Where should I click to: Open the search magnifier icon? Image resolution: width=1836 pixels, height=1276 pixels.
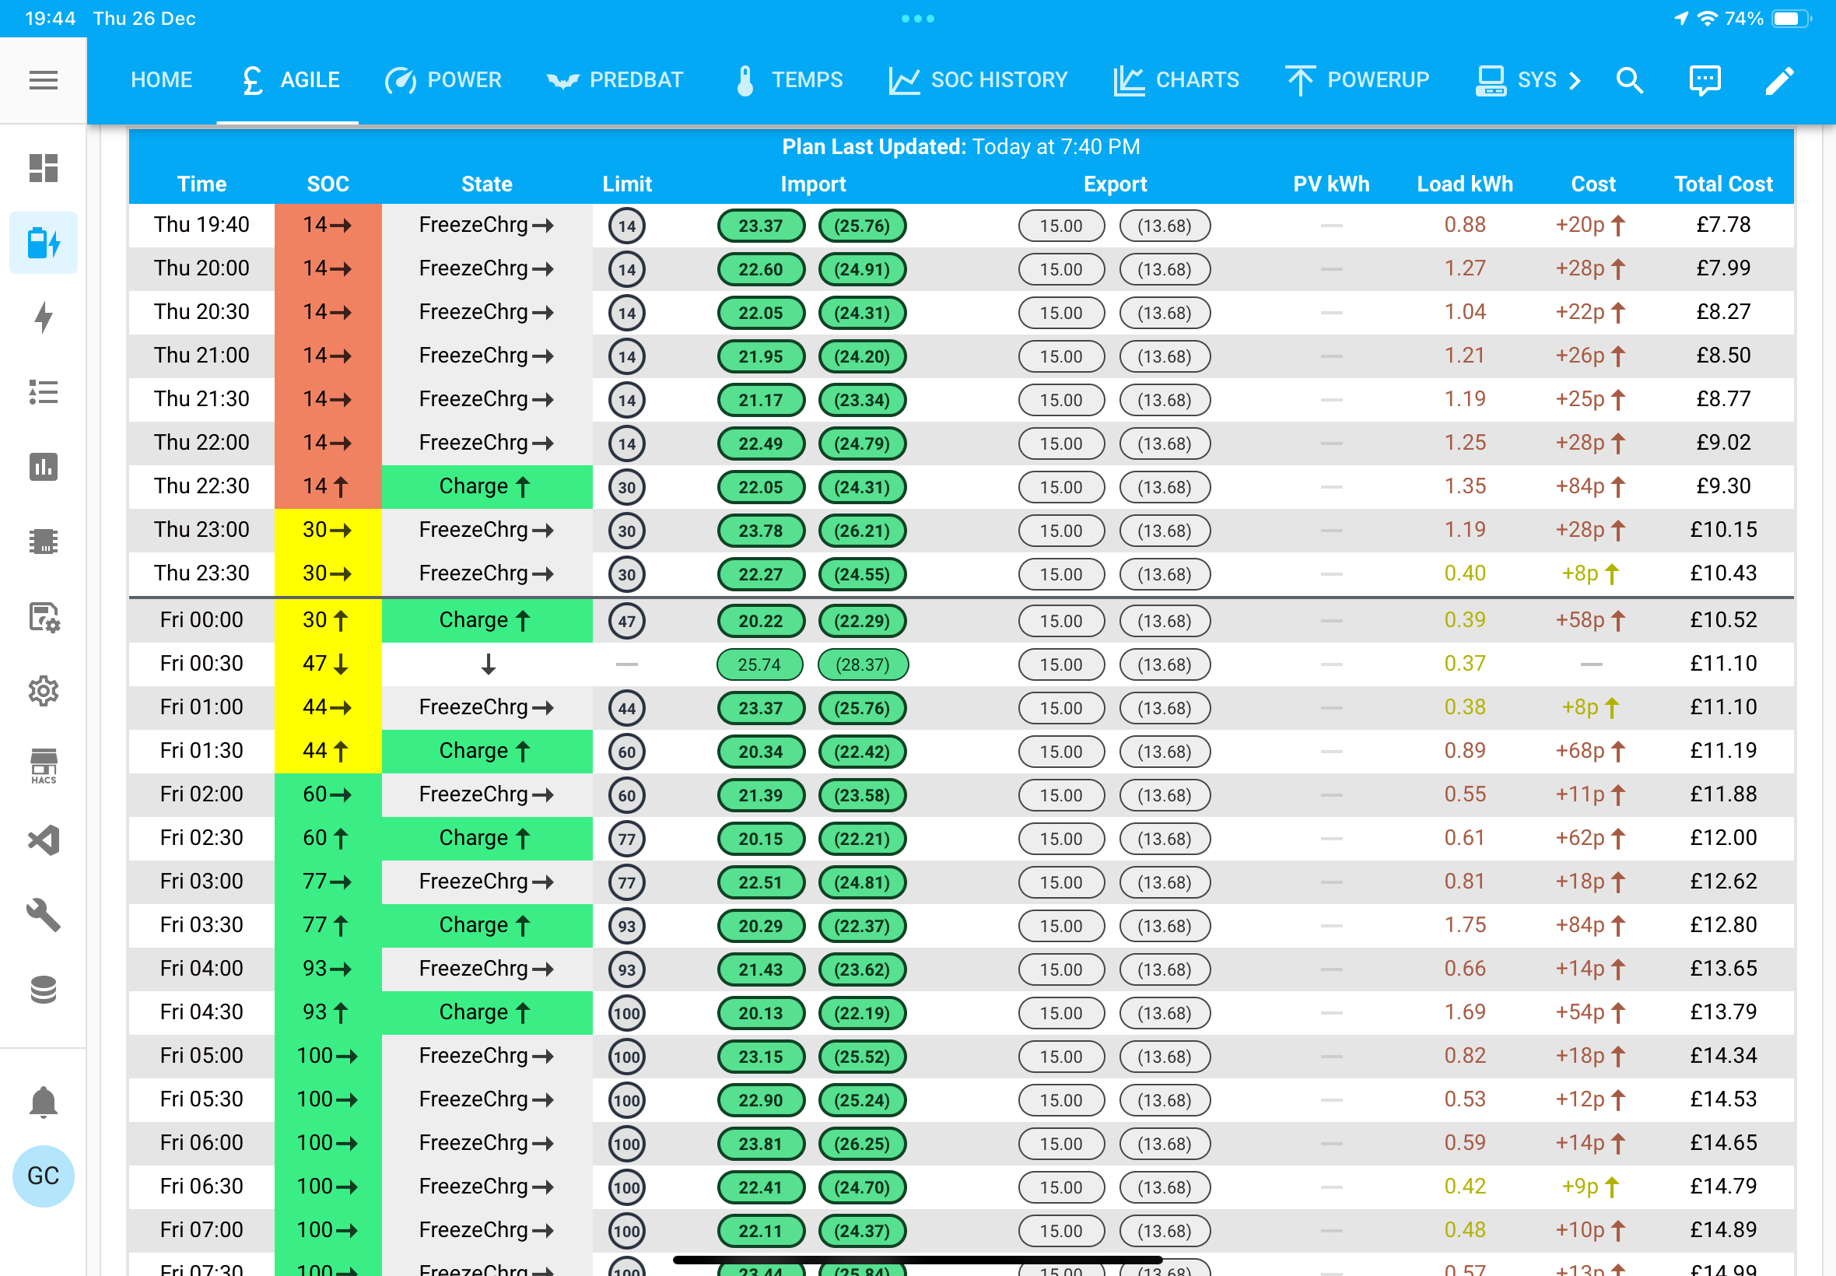tap(1630, 80)
